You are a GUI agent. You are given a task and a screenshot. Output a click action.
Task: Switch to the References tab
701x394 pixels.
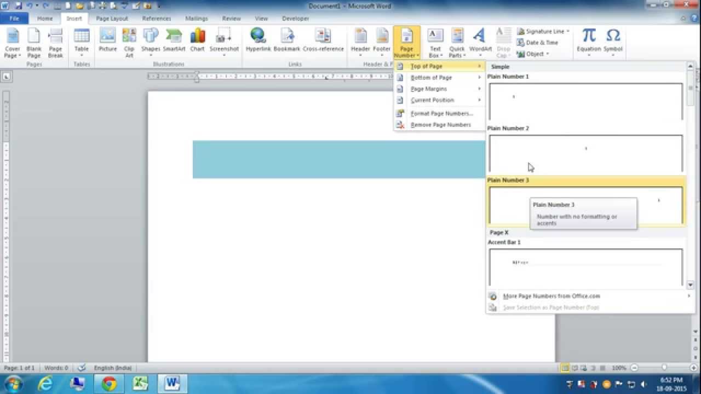tap(157, 19)
